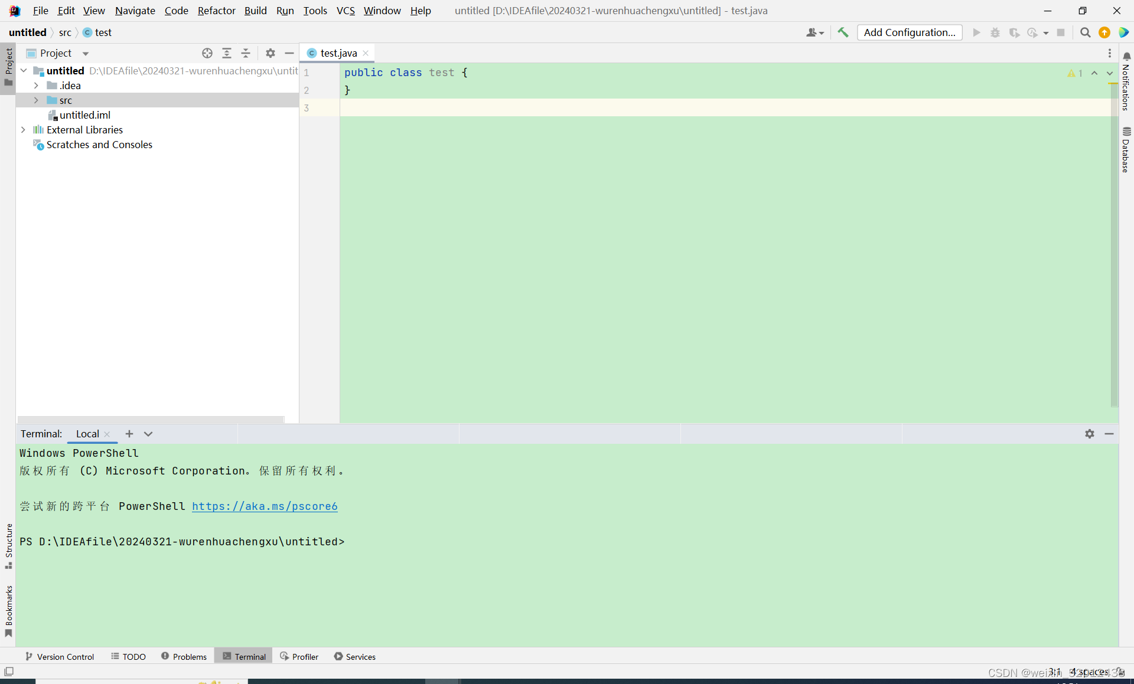The width and height of the screenshot is (1134, 684).
Task: Add a new terminal session tab
Action: pyautogui.click(x=129, y=434)
